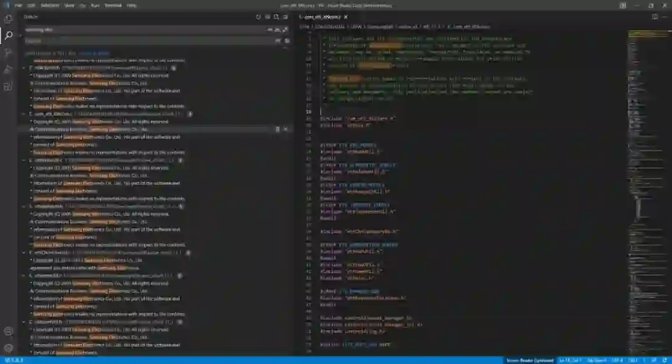Open the Accounts menu in activity bar
This screenshot has height=364, width=672.
point(8,332)
